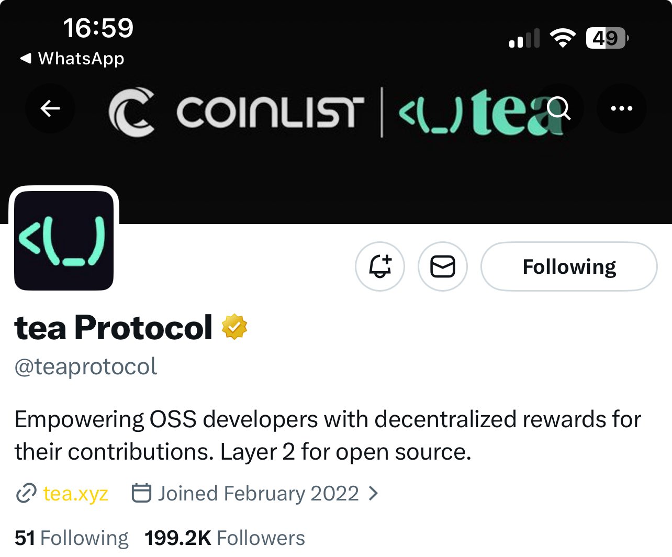Open tea Protocol profile picture
This screenshot has width=672, height=557.
tap(64, 240)
